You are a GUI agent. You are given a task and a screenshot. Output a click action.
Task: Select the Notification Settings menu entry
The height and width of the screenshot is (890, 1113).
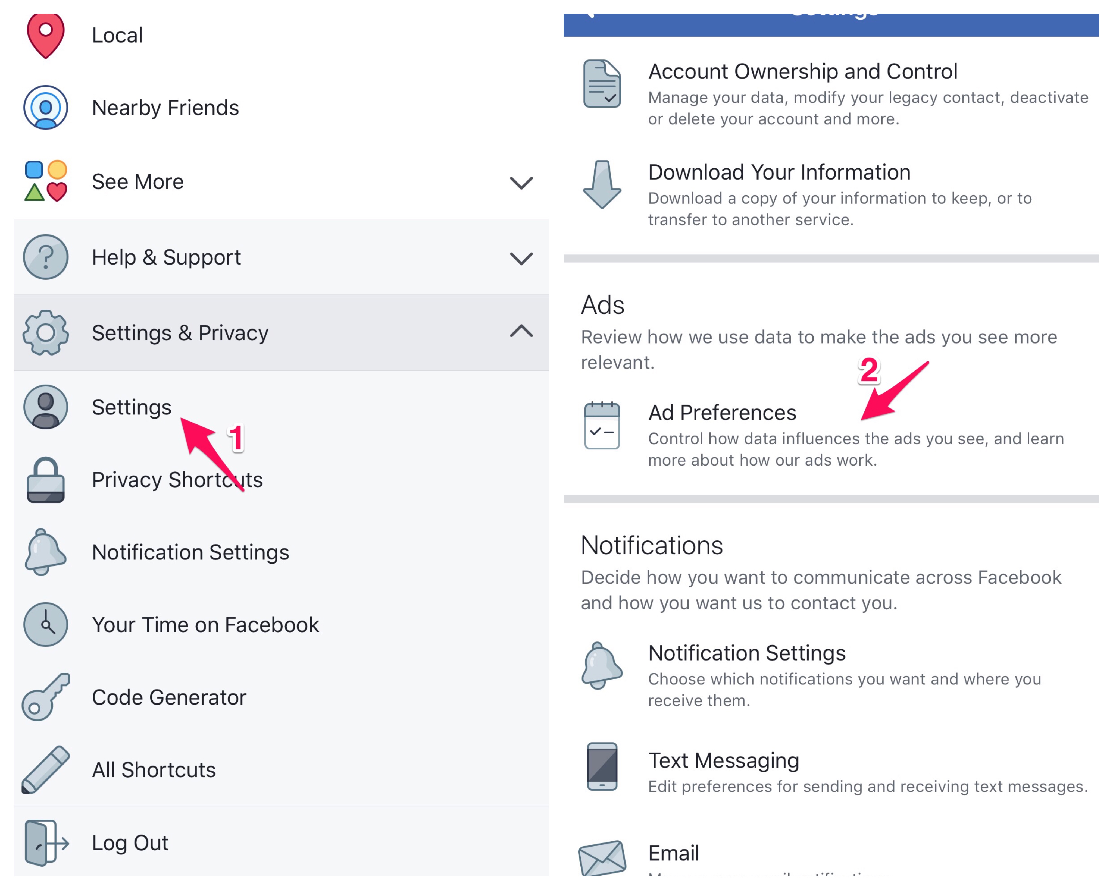190,552
